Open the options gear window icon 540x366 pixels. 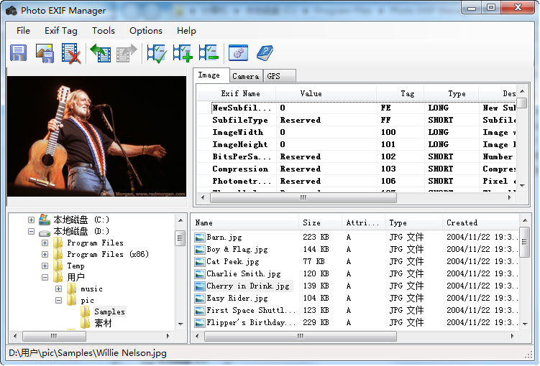point(238,53)
